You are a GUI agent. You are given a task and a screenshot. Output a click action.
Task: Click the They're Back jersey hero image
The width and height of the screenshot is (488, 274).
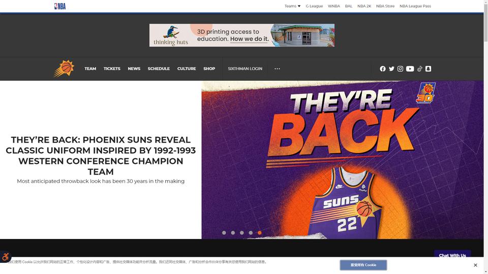[x=342, y=160]
